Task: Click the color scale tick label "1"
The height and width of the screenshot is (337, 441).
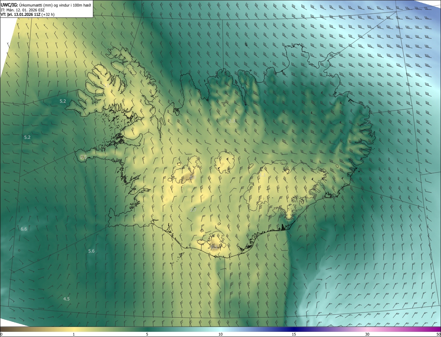Action: (74, 334)
